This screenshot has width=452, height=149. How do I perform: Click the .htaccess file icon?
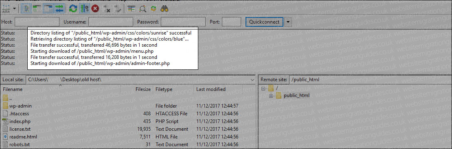[x=6, y=114]
